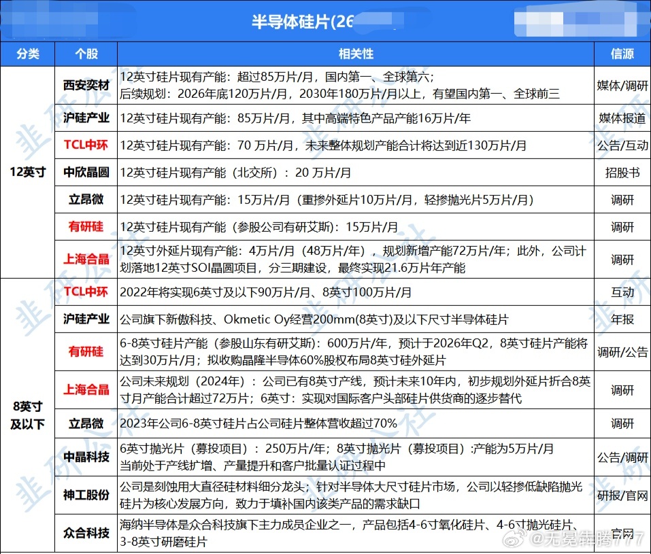Select the '招股书' source cell
The width and height of the screenshot is (651, 554).
pos(622,172)
